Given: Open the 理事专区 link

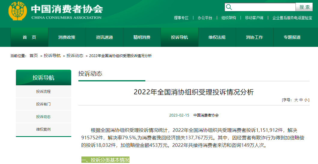Looking at the screenshot, I should click(181, 18).
